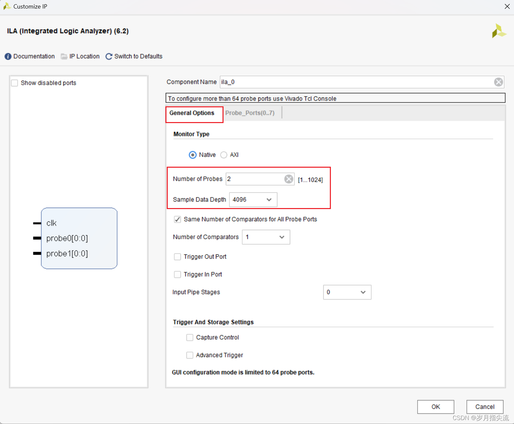Click the Monitor Type section heading

[x=191, y=134]
